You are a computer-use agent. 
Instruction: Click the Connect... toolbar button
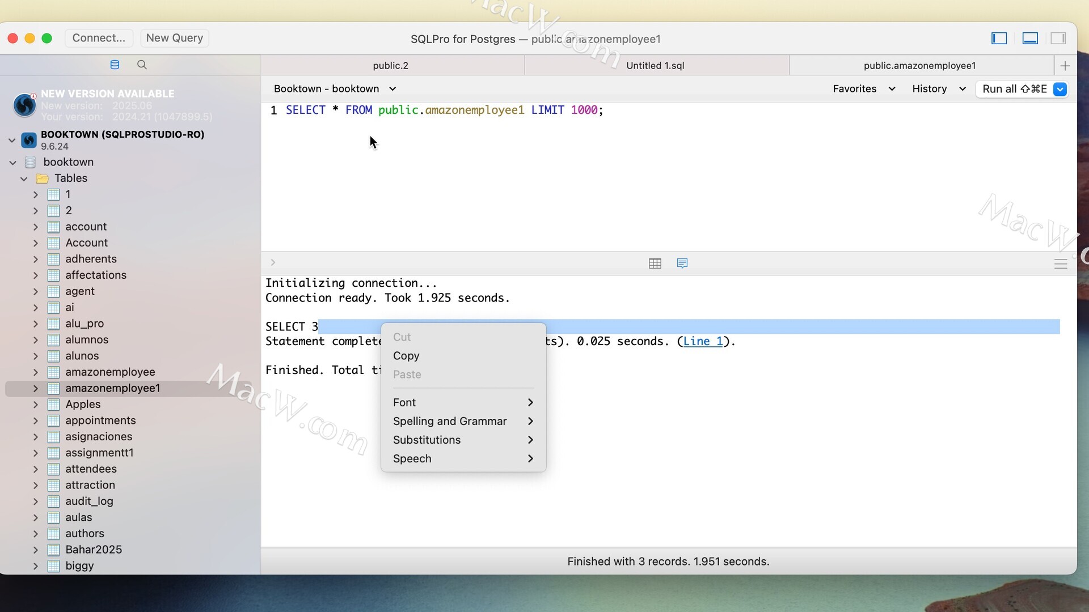coord(99,38)
